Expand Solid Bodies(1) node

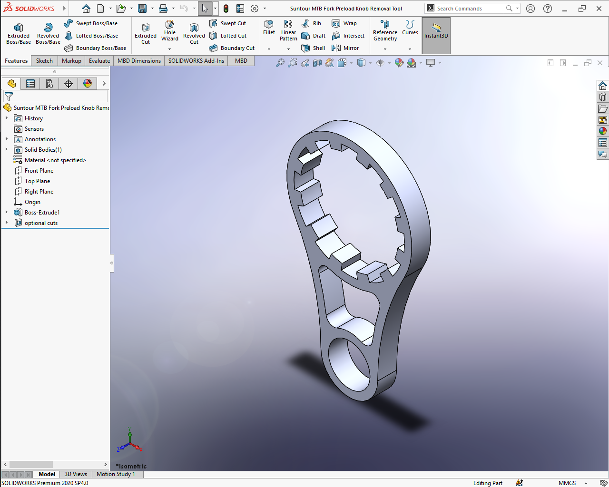click(7, 149)
